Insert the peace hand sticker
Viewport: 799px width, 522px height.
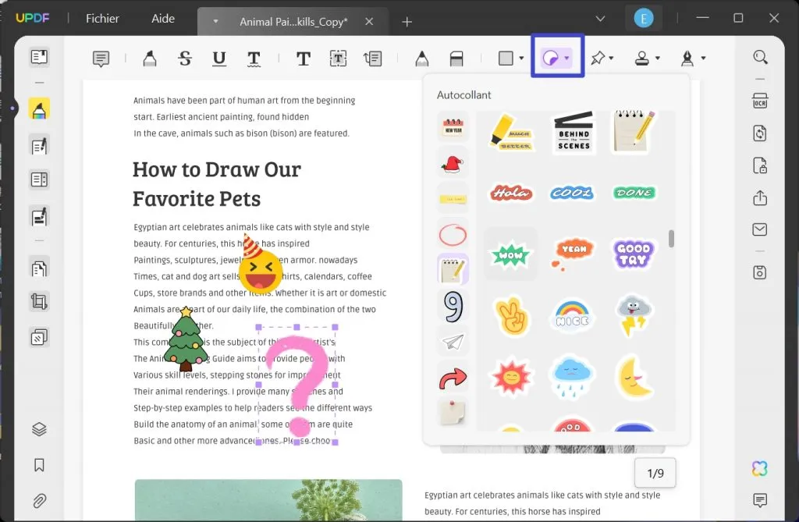pos(511,316)
